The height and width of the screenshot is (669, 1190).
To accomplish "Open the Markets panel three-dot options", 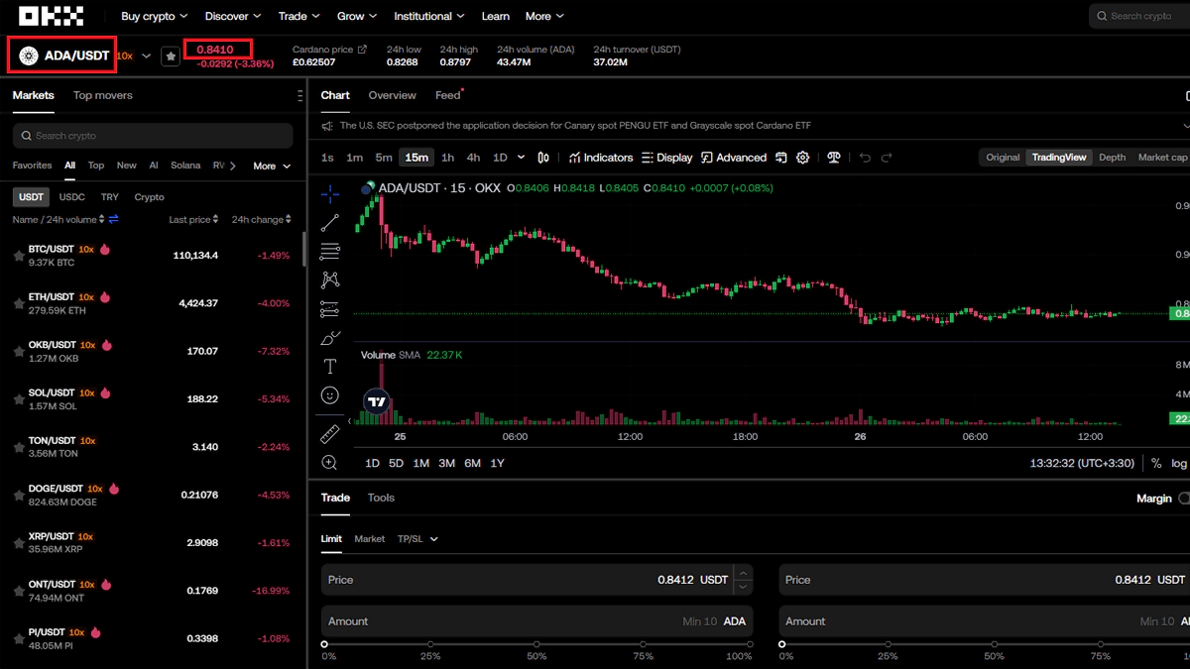I will [x=300, y=96].
